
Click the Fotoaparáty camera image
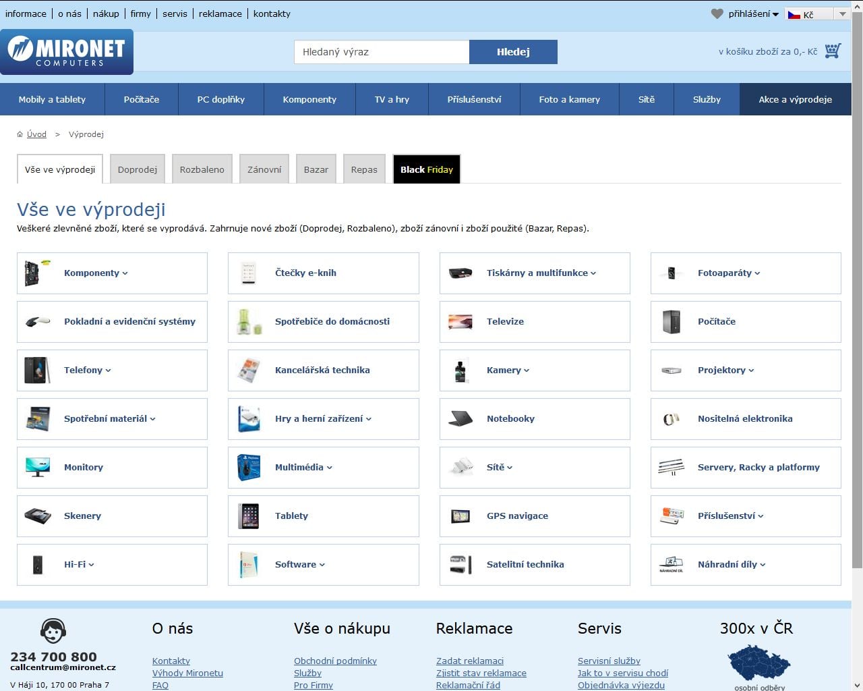click(671, 273)
